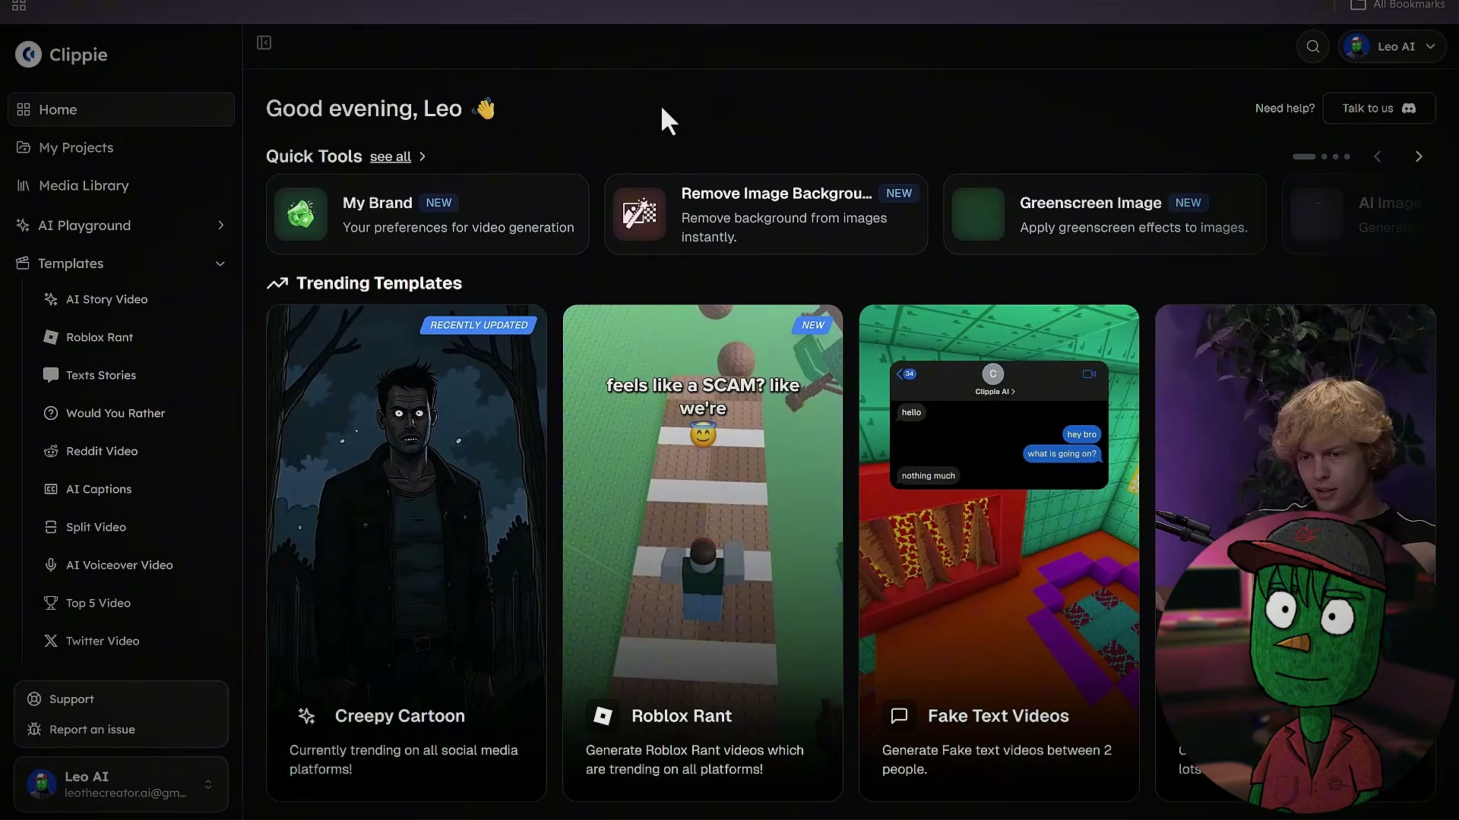Click the Clippie logo icon
The image size is (1459, 820).
pos(28,55)
